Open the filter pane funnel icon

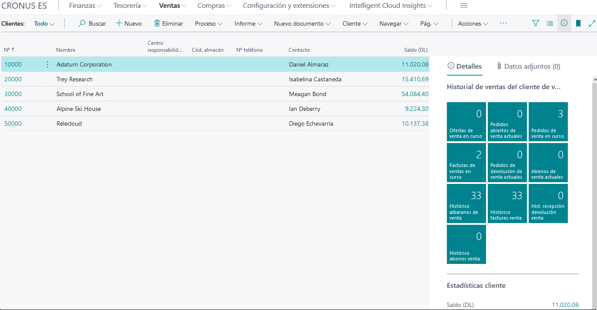click(536, 23)
